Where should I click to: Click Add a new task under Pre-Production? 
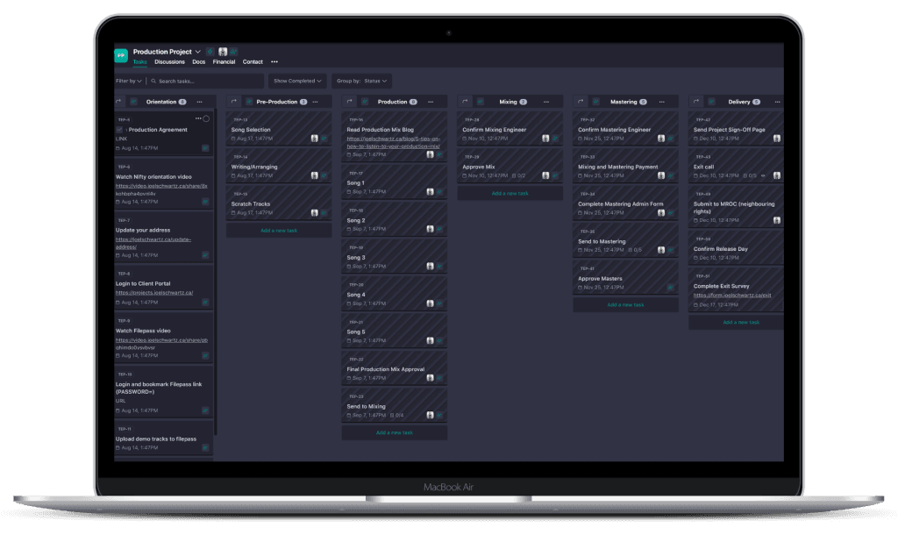coord(279,231)
